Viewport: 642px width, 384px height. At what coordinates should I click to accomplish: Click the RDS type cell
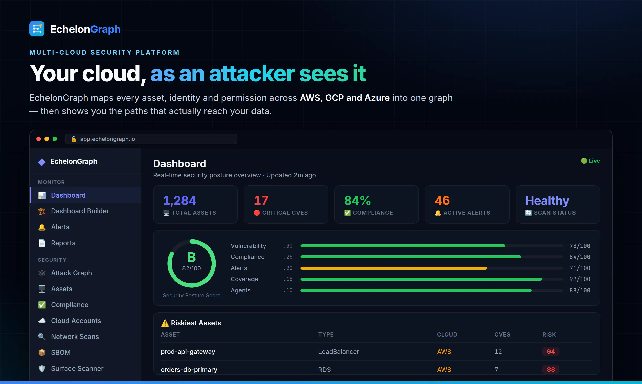tap(324, 370)
